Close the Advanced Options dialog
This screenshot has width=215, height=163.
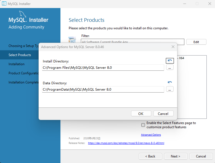[x=173, y=47]
